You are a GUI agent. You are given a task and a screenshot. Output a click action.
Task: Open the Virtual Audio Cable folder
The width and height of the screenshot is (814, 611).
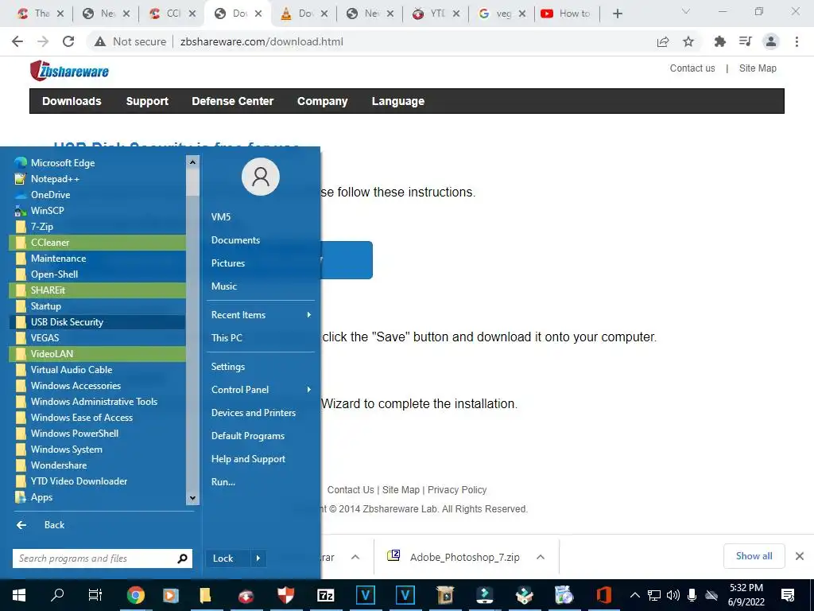(97, 370)
